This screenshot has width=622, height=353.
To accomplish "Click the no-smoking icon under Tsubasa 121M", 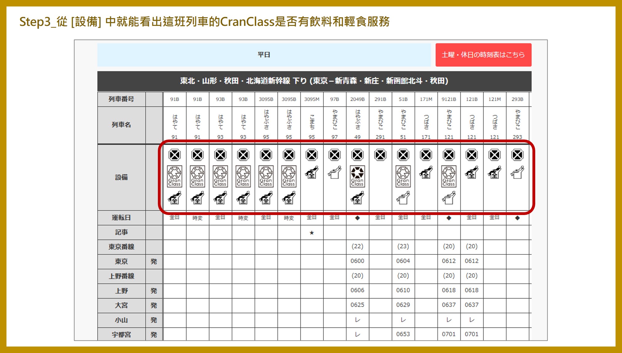I will (x=494, y=155).
